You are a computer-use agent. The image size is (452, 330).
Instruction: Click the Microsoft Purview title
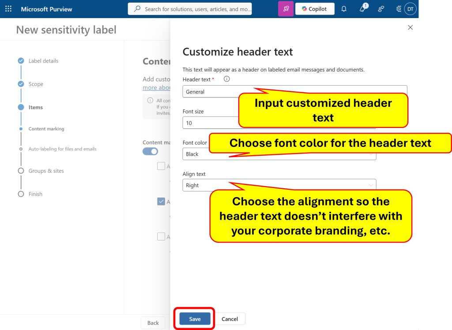(46, 9)
